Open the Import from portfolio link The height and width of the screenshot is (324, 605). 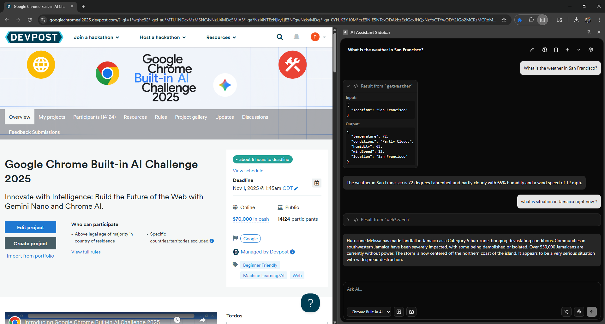(x=30, y=256)
